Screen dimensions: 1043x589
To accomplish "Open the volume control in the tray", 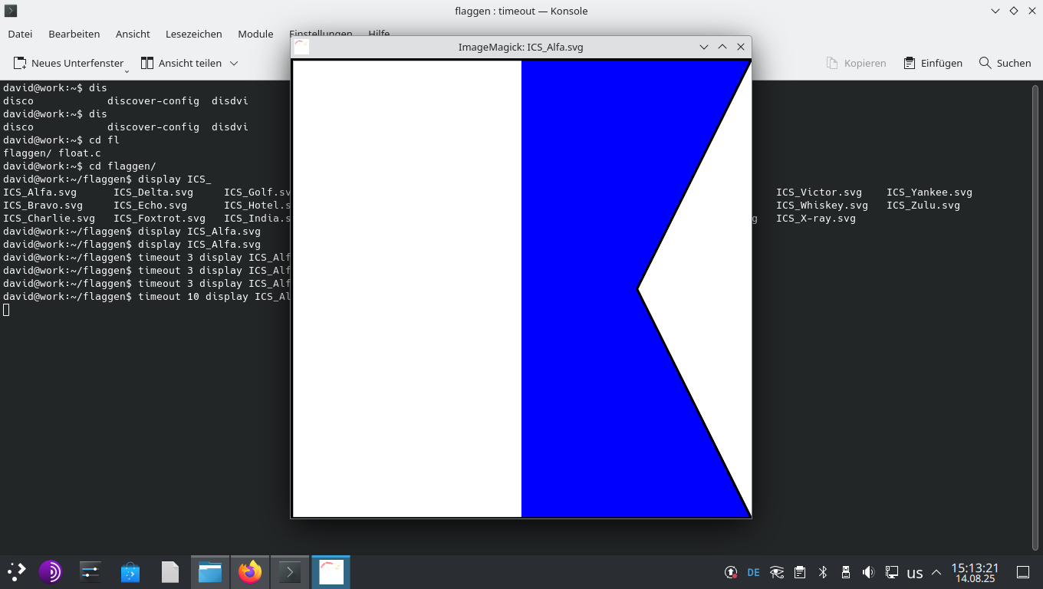I will pyautogui.click(x=869, y=572).
